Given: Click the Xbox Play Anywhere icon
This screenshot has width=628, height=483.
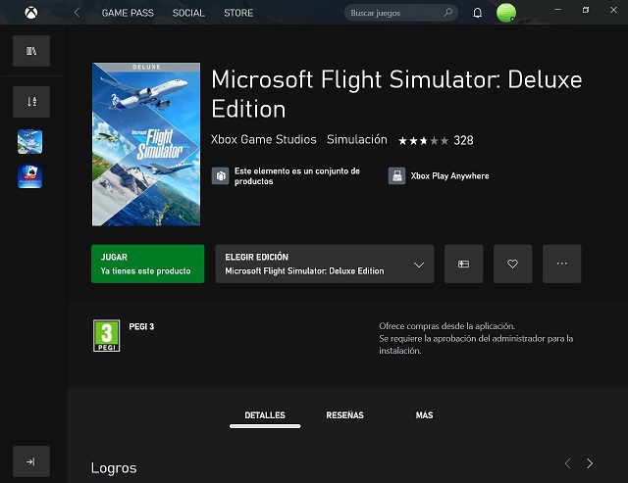Looking at the screenshot, I should click(396, 176).
